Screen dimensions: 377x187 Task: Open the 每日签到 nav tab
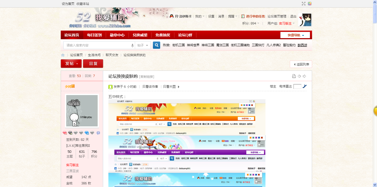(x=95, y=35)
